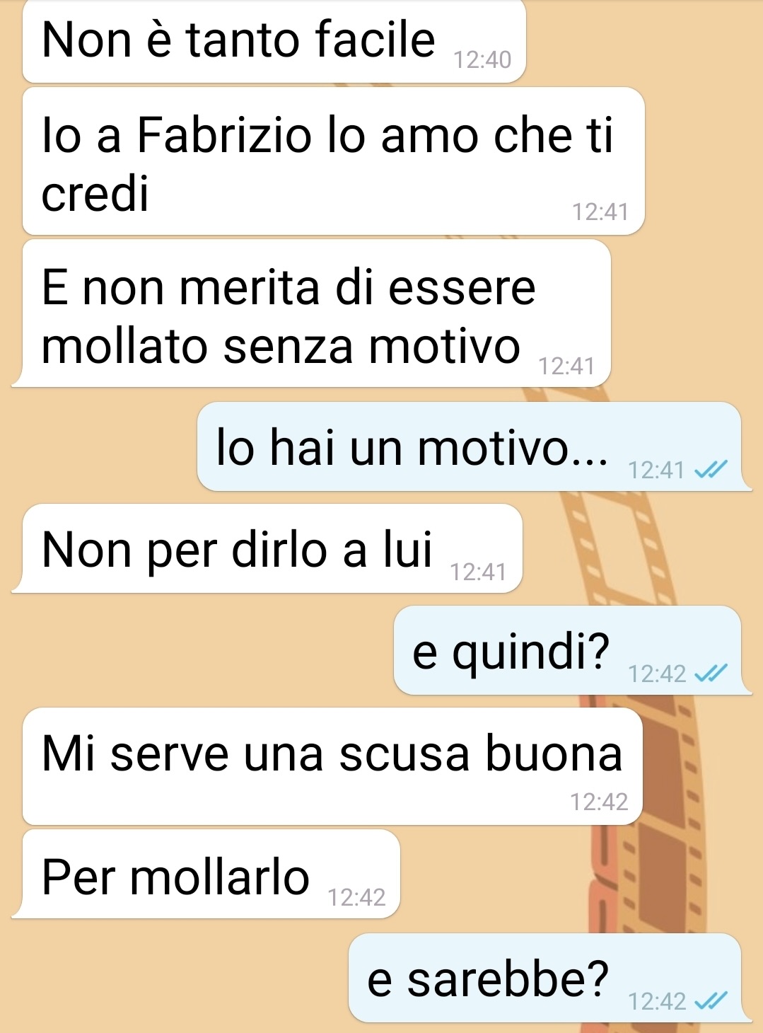The image size is (763, 1033).
Task: Select the message "Mi serve una scusa buona"
Action: pyautogui.click(x=332, y=766)
